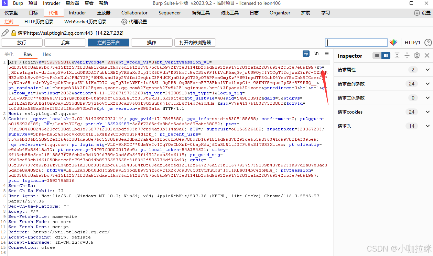Open WebSocket历史记录 sub-tab
Viewport: 433px width, 256px height.
[85, 22]
